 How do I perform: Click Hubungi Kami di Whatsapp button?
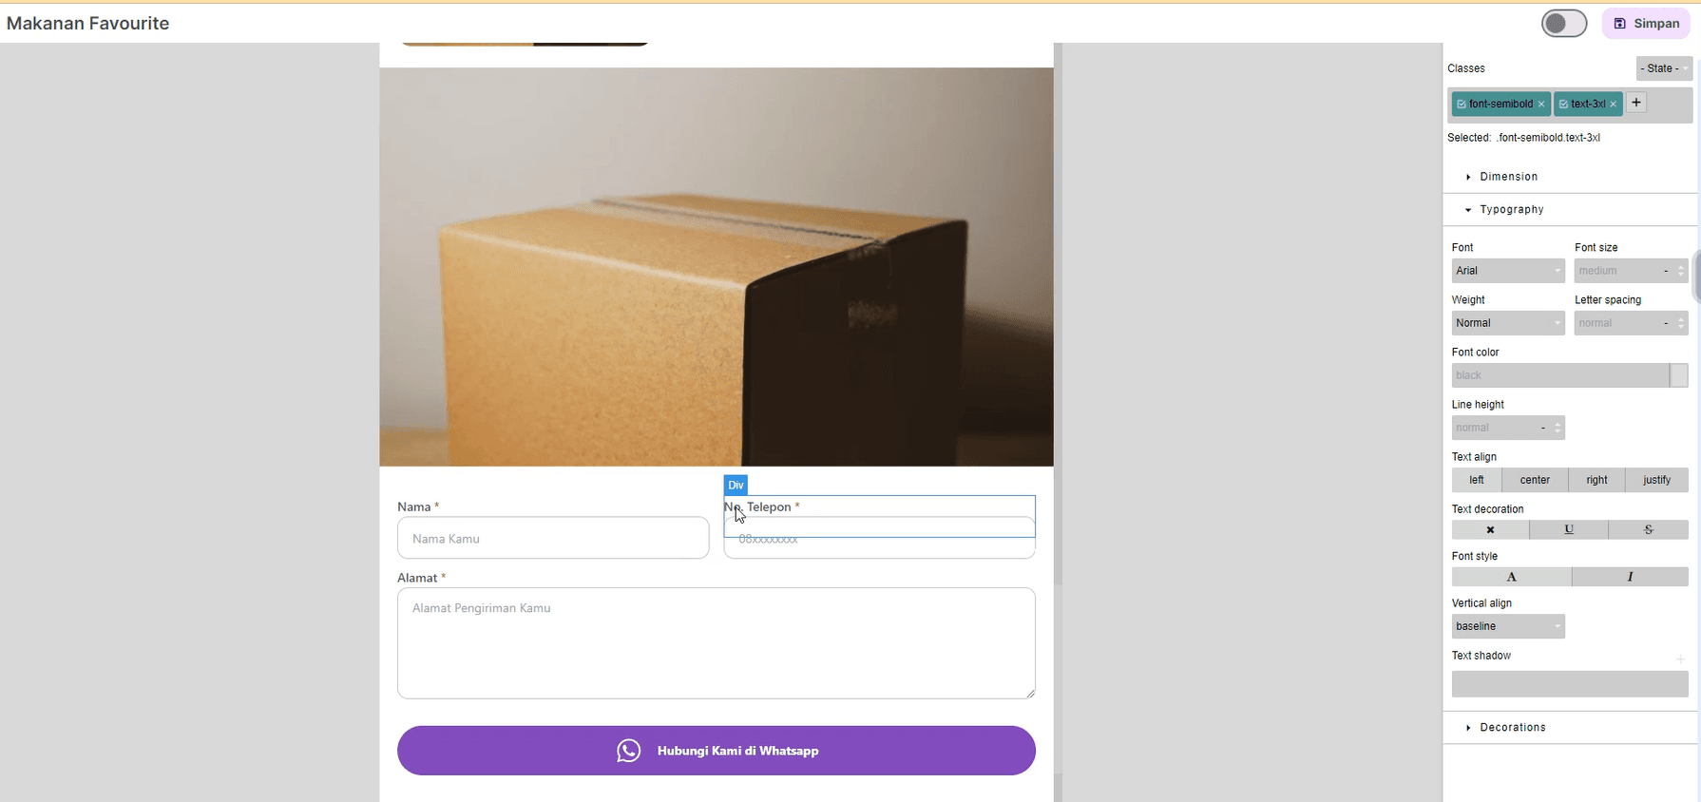pos(716,751)
